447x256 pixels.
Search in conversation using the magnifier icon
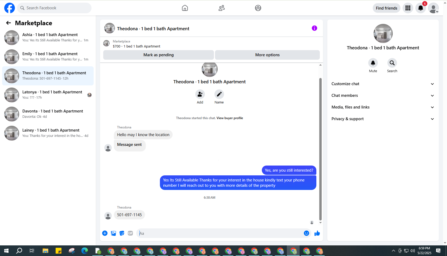(x=392, y=63)
